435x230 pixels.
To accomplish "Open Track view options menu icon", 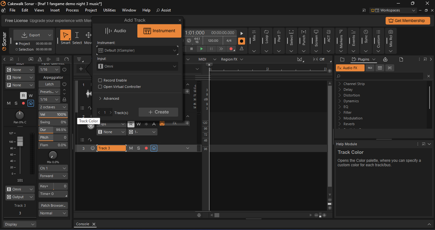I will (80, 59).
